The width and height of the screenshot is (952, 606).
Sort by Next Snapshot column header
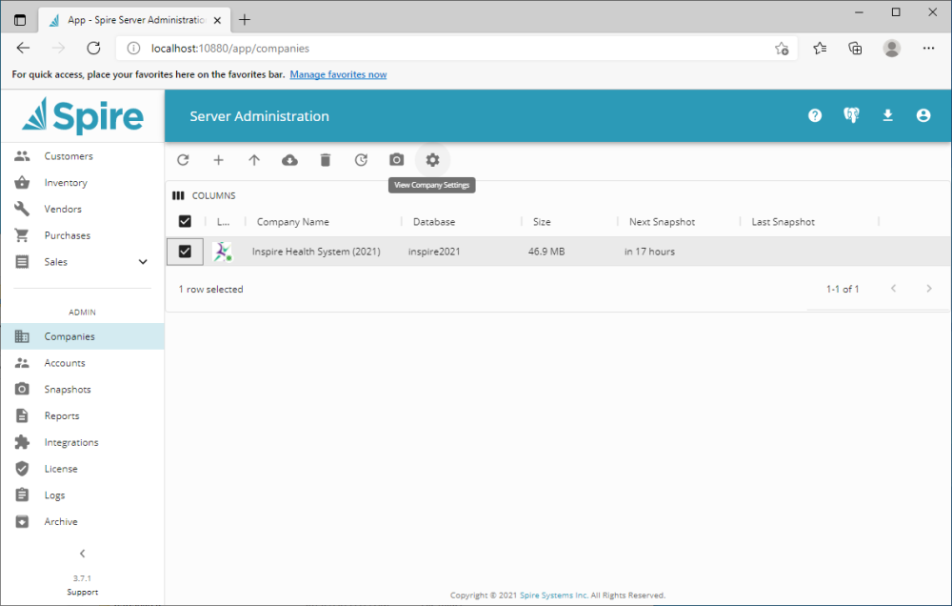pos(662,222)
